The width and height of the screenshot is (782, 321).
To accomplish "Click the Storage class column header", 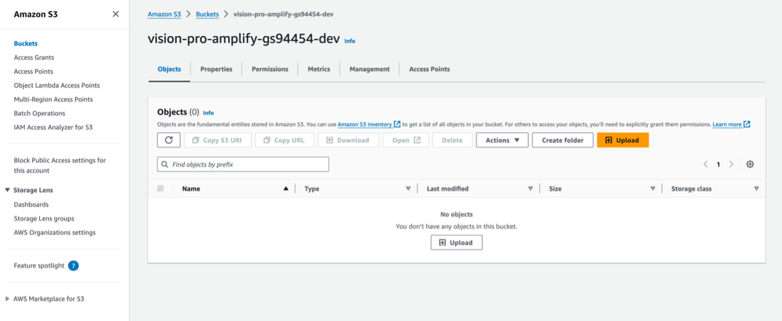I will [691, 189].
